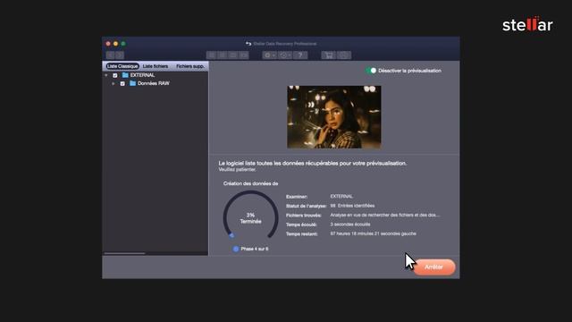Click the Création des données de label
Viewport: 572px width, 322px height.
250,183
